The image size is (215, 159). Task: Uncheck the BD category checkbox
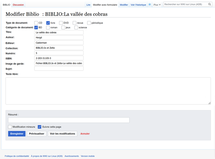[x=36, y=27]
